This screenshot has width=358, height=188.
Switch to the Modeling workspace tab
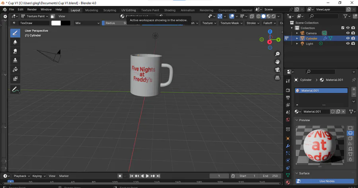91,10
